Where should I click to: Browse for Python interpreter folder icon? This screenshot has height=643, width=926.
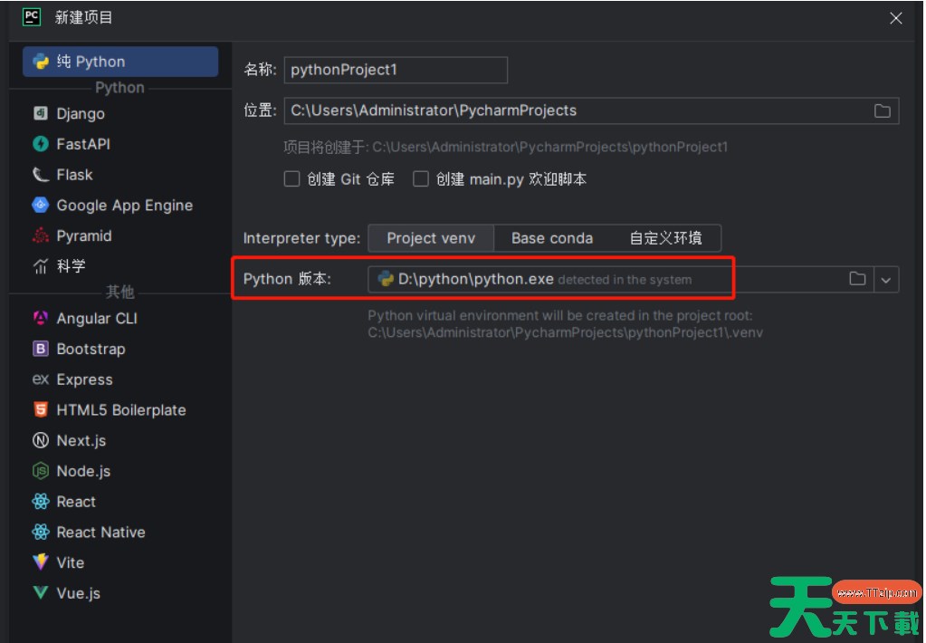[x=857, y=279]
